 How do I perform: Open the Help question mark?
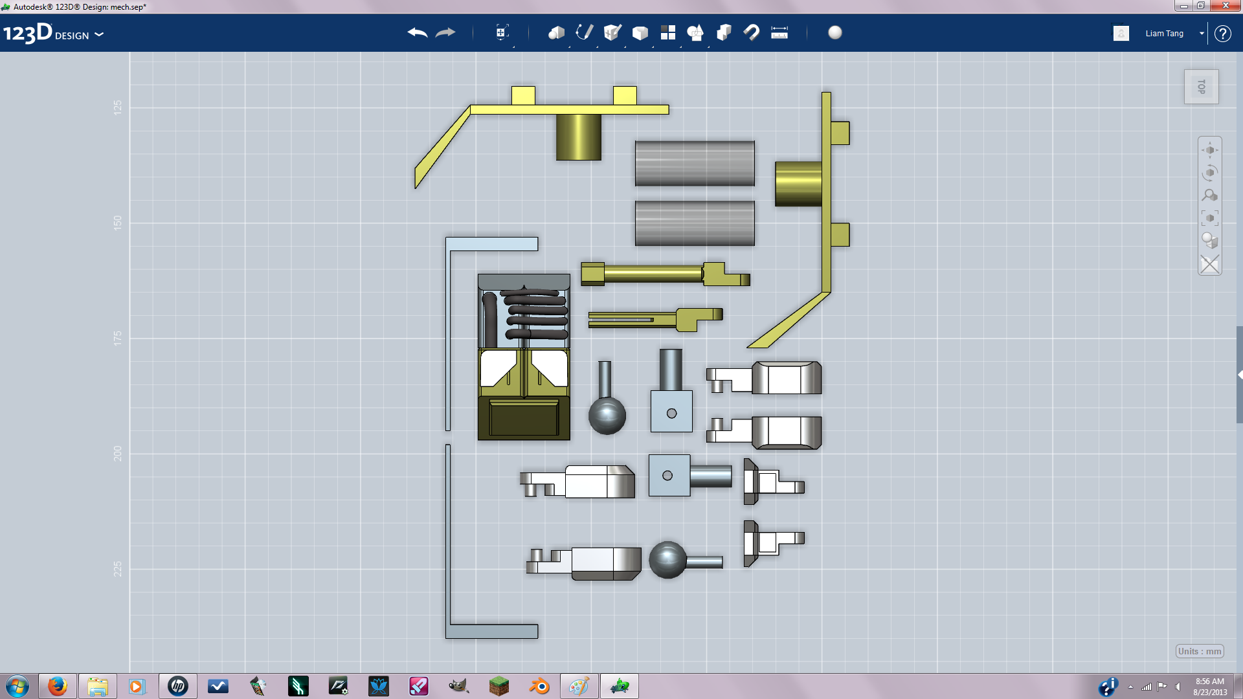coord(1222,33)
